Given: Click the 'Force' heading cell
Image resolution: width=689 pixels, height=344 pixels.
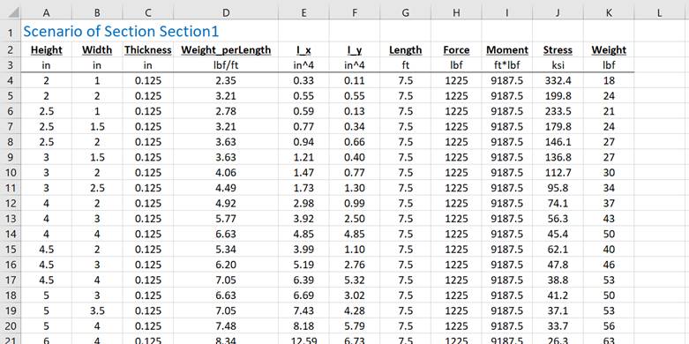Looking at the screenshot, I should pos(456,50).
